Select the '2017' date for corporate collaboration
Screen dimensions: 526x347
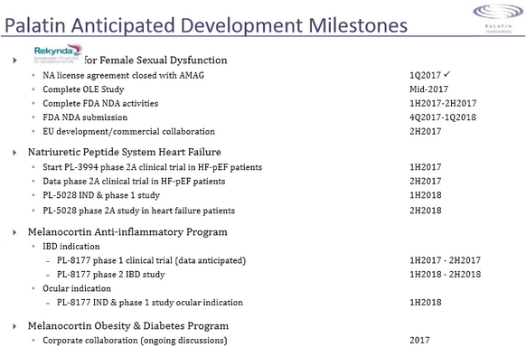(419, 341)
